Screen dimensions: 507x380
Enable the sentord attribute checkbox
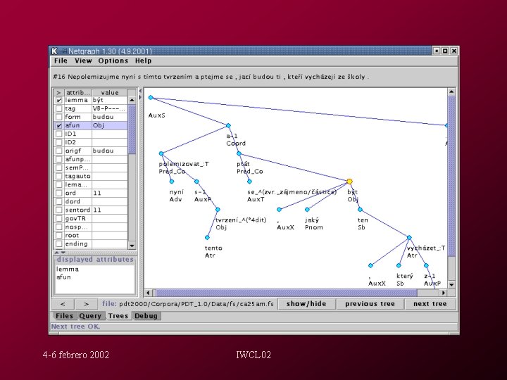59,210
